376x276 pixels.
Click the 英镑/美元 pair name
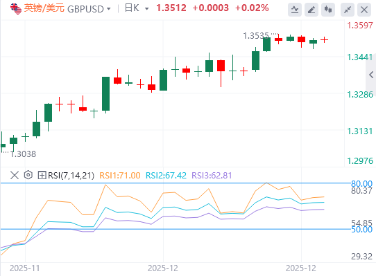44,8
